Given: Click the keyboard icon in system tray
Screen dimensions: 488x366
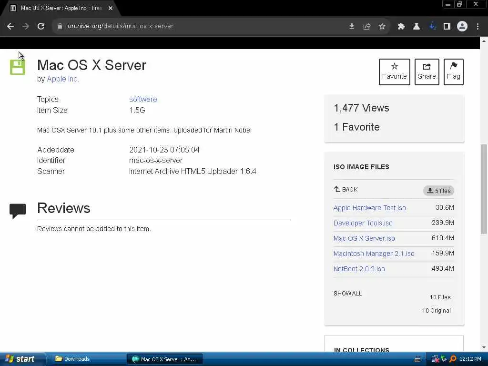Looking at the screenshot, I should click(x=417, y=359).
